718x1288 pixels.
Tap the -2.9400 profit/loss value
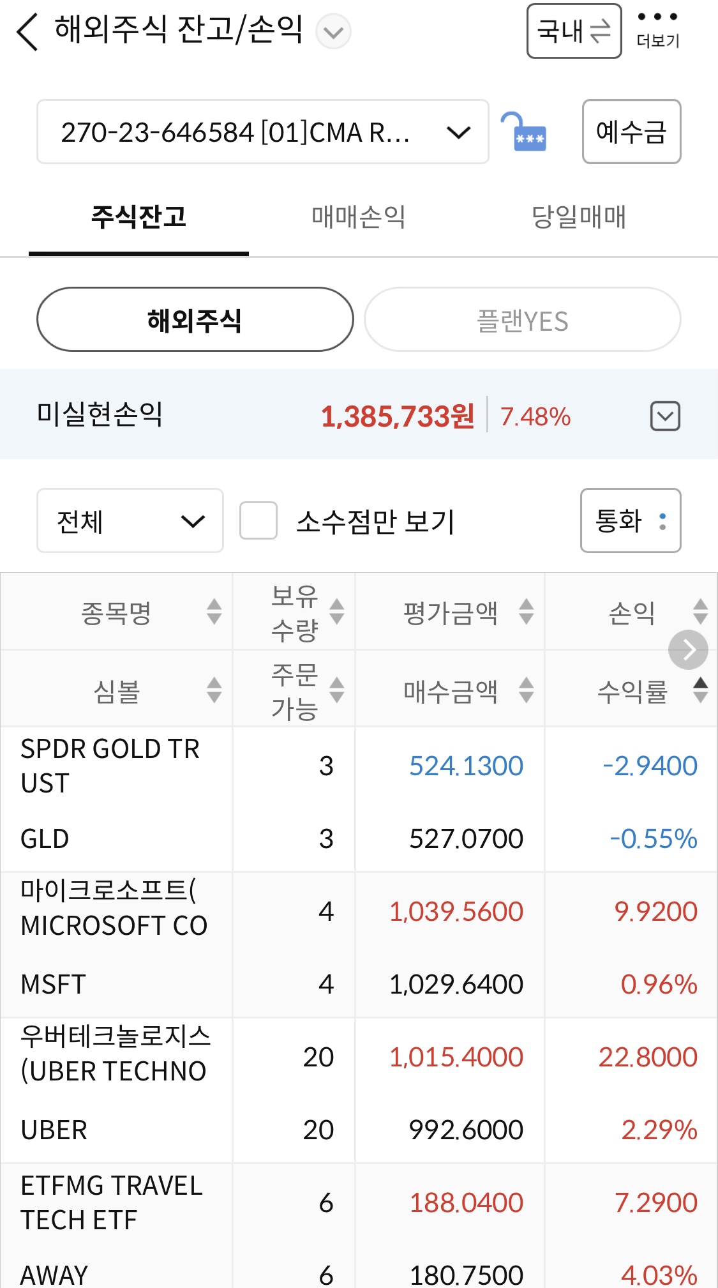(x=650, y=766)
